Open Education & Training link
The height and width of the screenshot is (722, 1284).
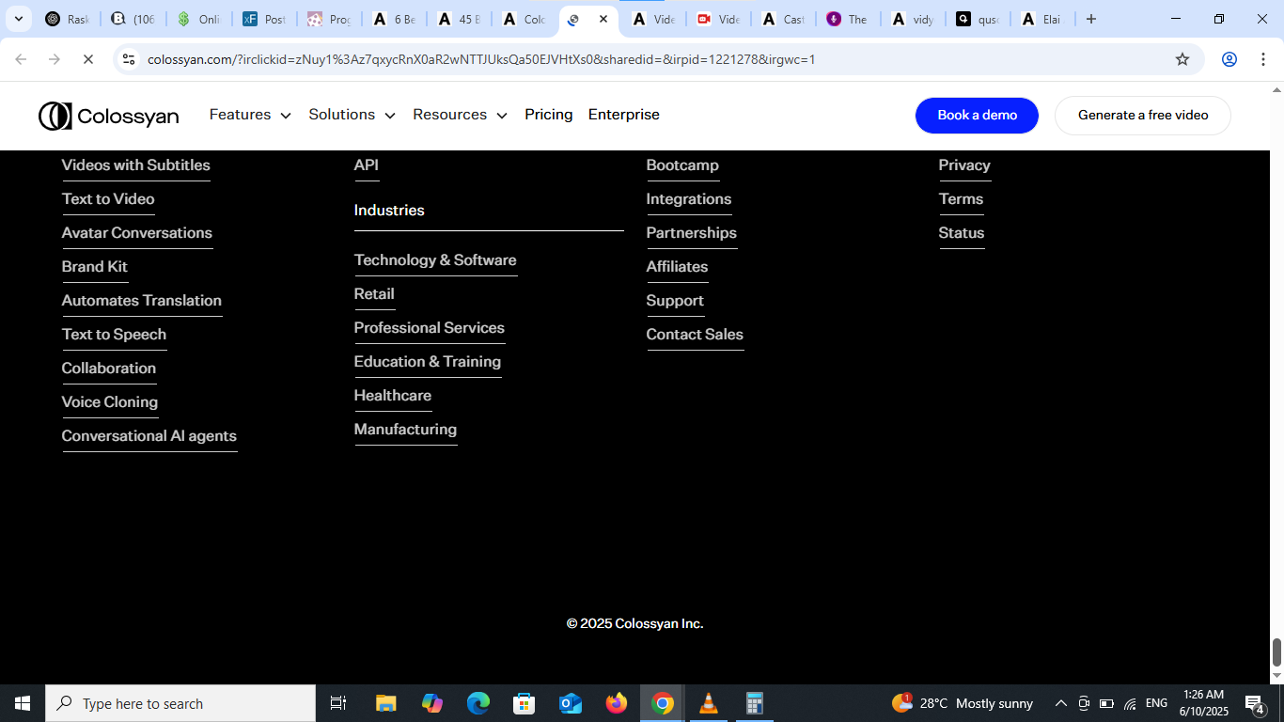(428, 362)
